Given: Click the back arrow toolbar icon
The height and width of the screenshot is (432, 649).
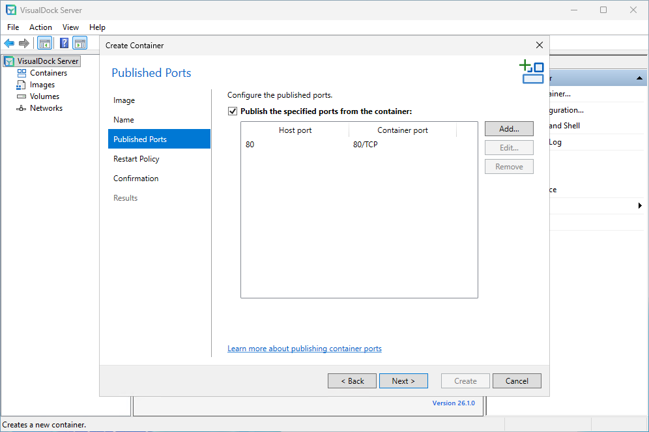Looking at the screenshot, I should [9, 43].
